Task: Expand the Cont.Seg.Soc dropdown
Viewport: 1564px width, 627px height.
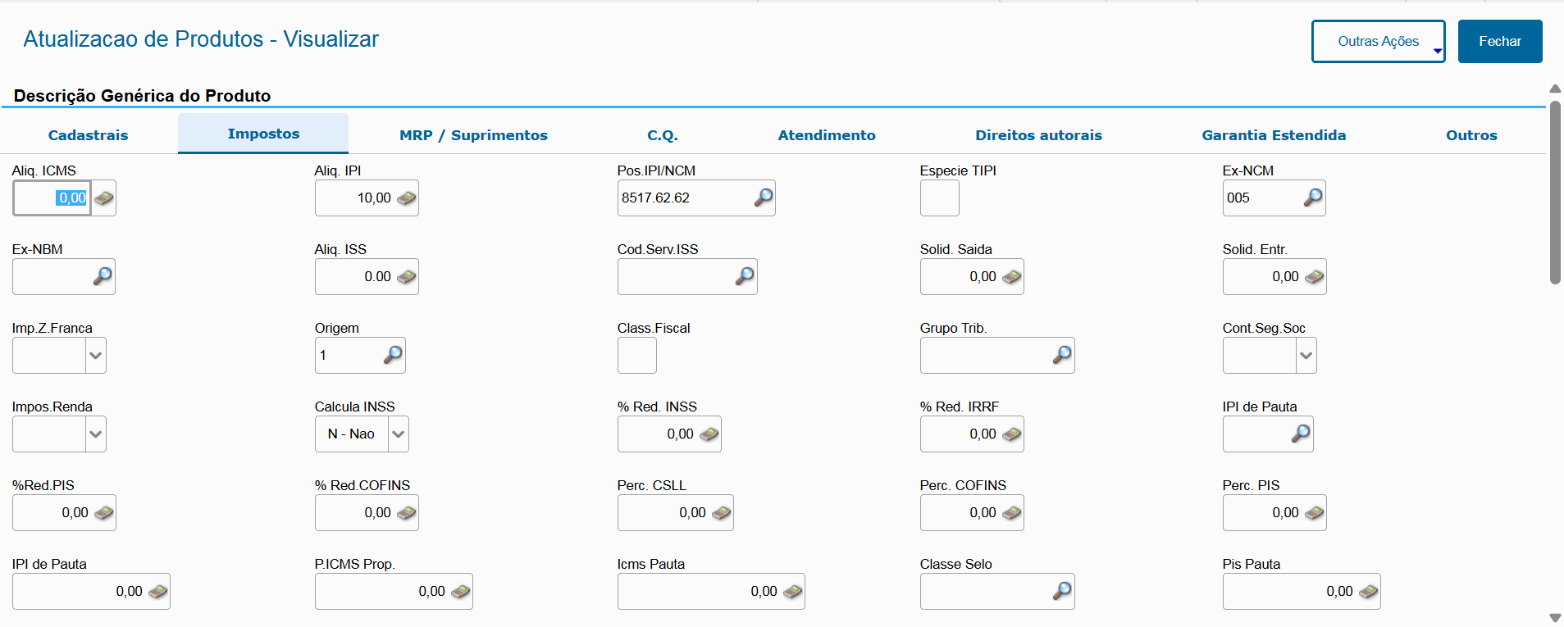Action: 1306,356
